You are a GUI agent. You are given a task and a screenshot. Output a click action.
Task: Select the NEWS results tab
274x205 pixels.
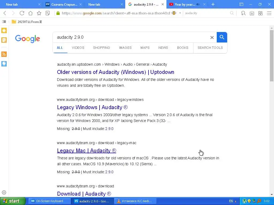(x=163, y=48)
